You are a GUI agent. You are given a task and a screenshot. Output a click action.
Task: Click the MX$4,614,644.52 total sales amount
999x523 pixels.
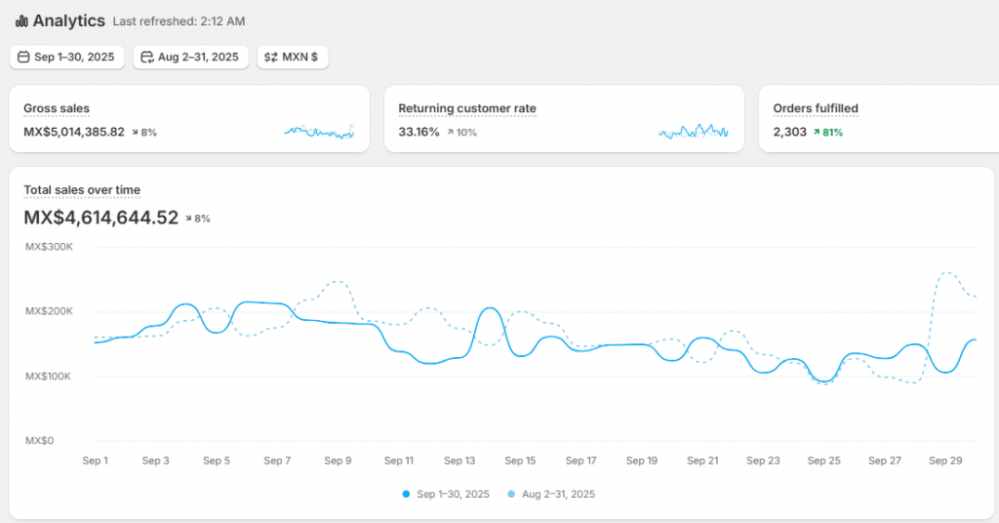click(101, 218)
